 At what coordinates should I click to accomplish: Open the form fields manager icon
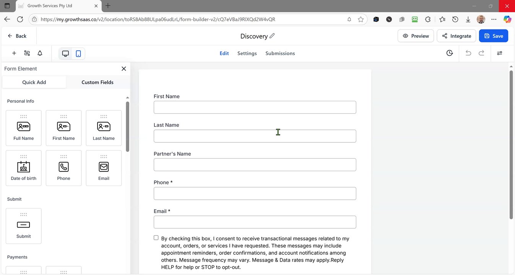click(x=27, y=53)
